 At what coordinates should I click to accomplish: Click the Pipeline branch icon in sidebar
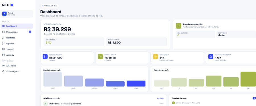pos(3,44)
